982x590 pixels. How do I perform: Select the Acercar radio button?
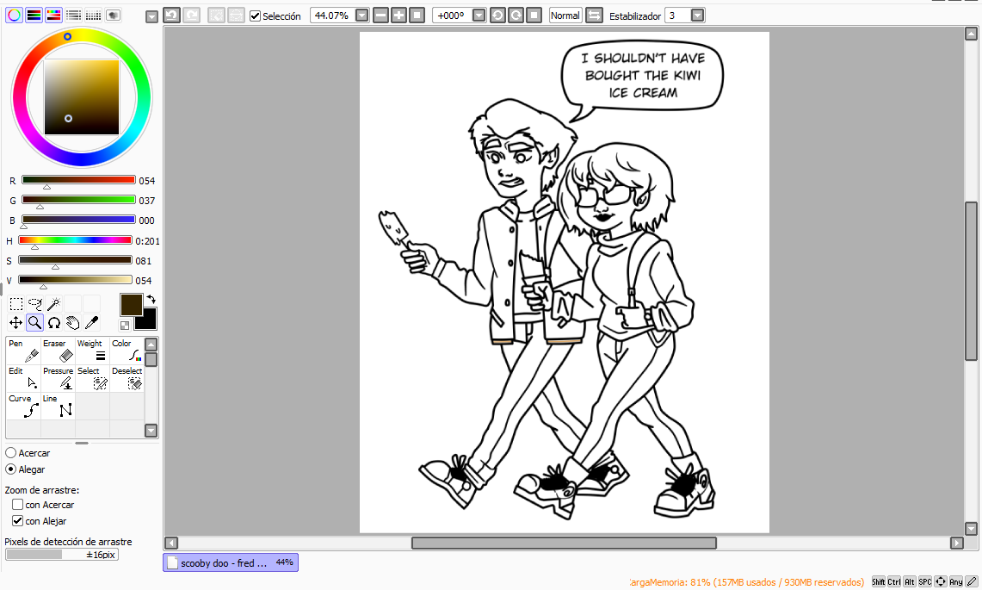10,453
